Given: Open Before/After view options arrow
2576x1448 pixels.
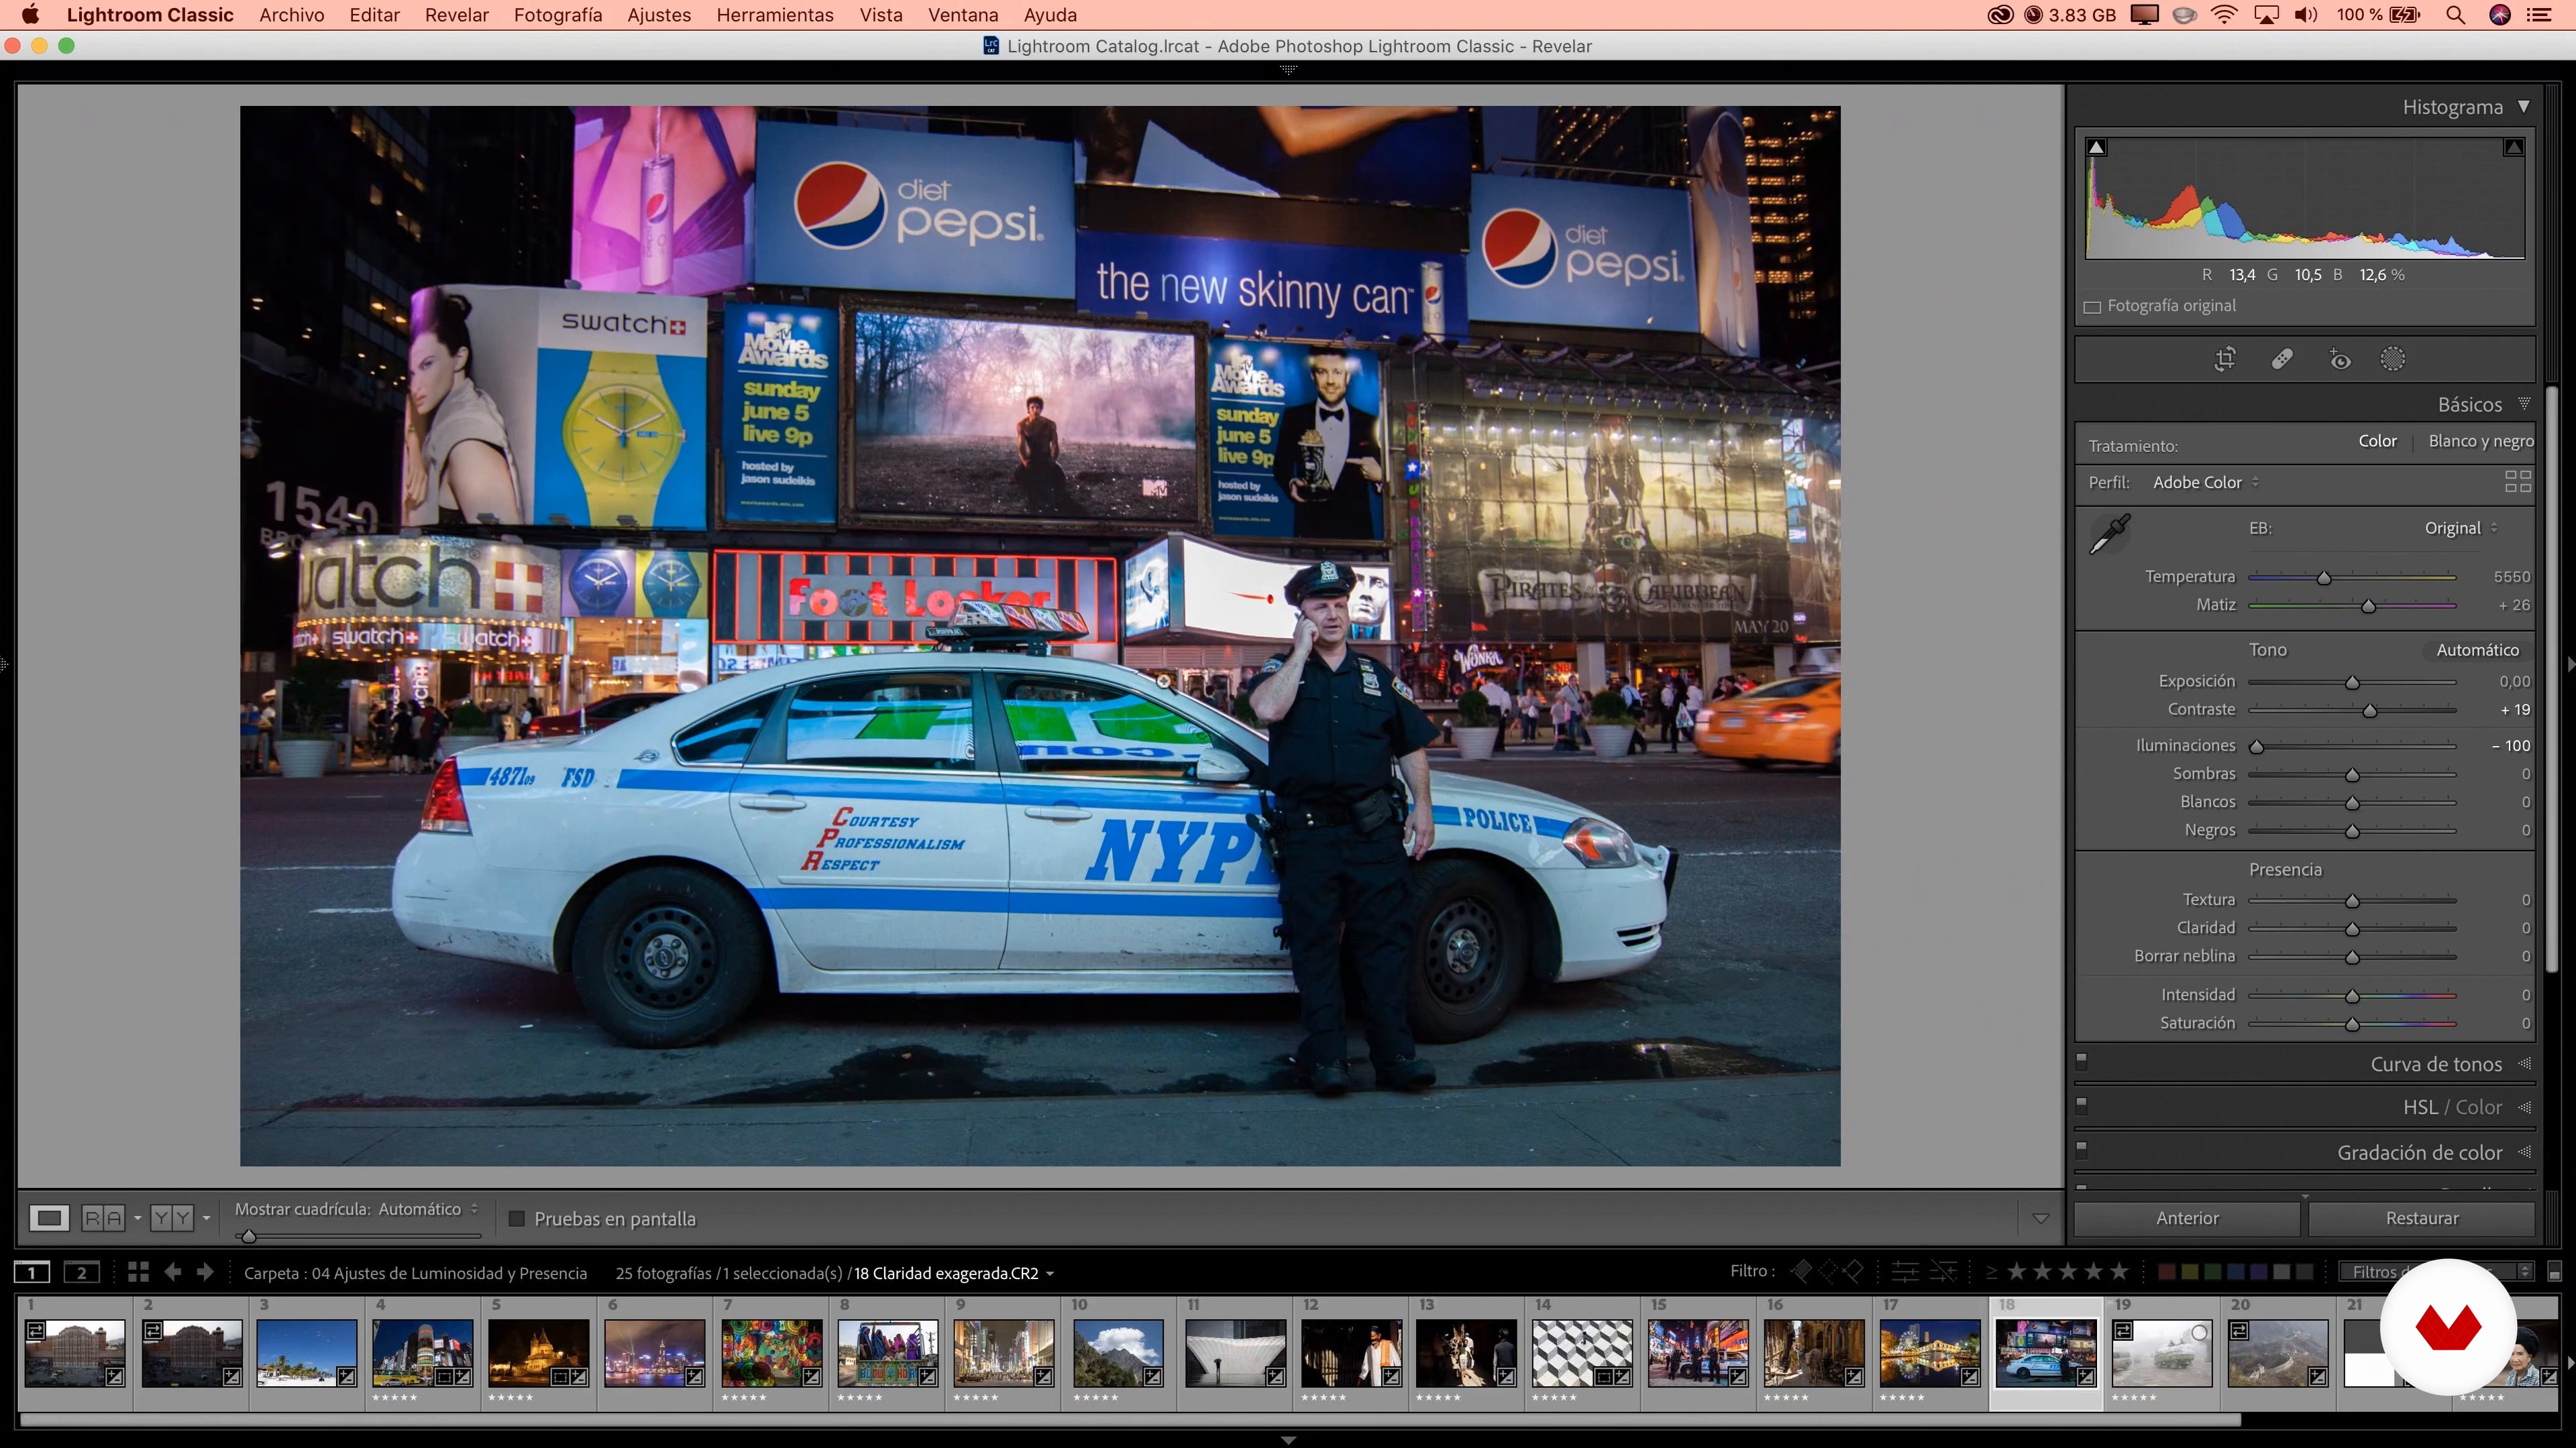Looking at the screenshot, I should point(206,1218).
